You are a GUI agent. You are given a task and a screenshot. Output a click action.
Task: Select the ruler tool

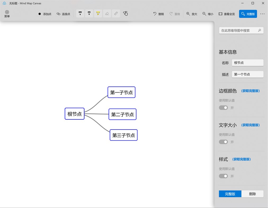[x=116, y=13]
